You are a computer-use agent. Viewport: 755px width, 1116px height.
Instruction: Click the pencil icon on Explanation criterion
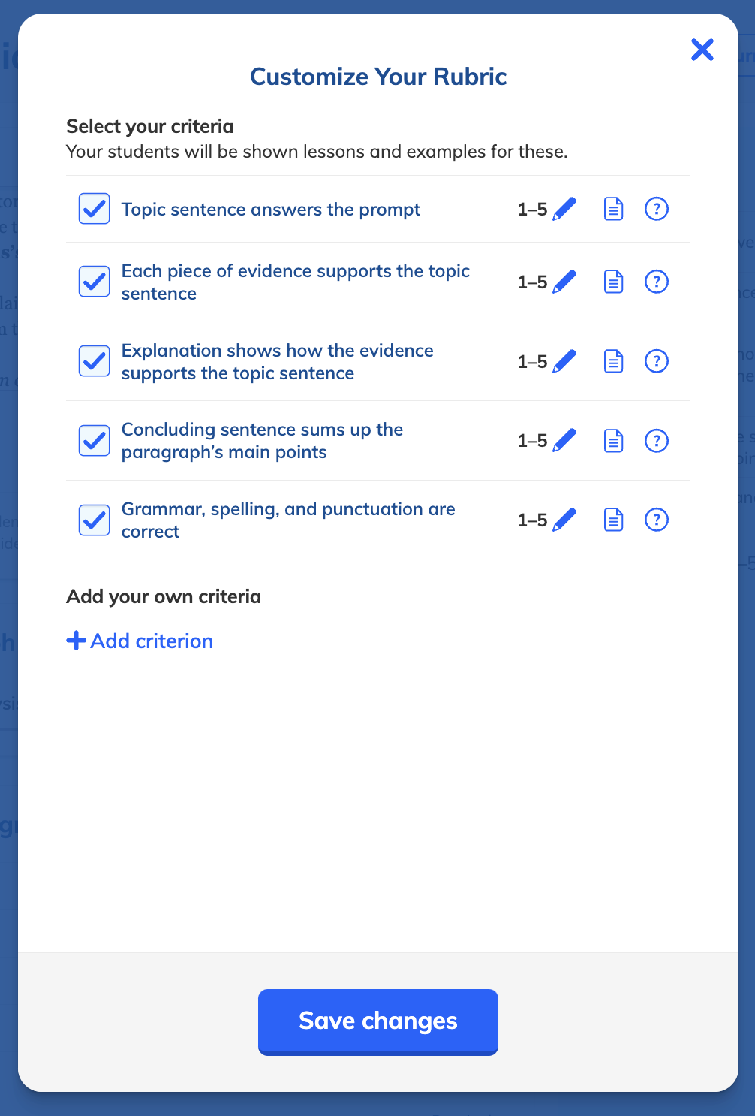click(x=567, y=361)
